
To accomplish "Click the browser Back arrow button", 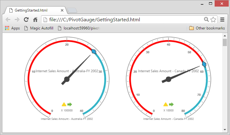I will (x=8, y=19).
